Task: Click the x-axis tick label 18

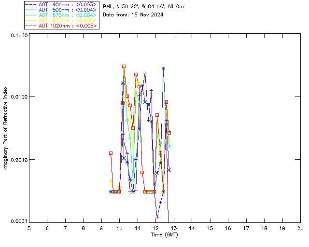Action: click(264, 228)
